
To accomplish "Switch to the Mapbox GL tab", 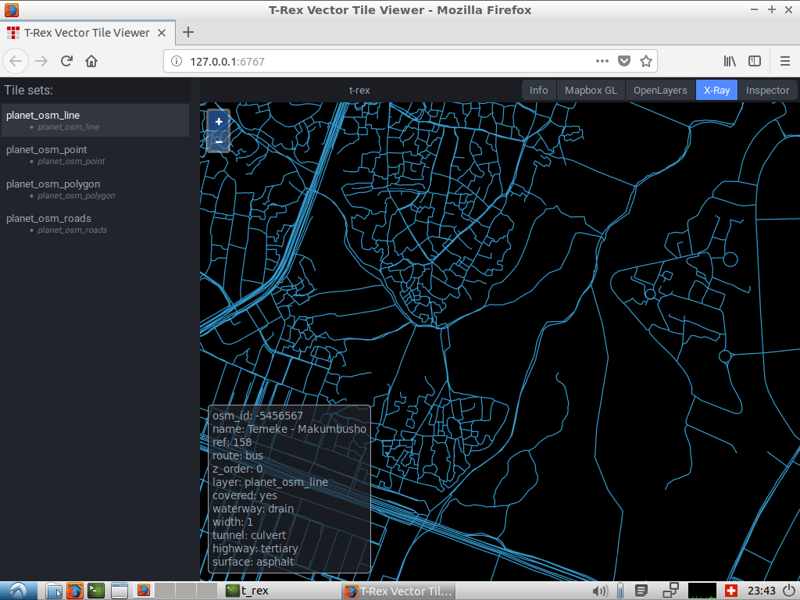I will (591, 91).
